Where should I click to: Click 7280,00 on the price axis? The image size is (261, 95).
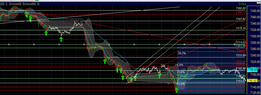255,43
